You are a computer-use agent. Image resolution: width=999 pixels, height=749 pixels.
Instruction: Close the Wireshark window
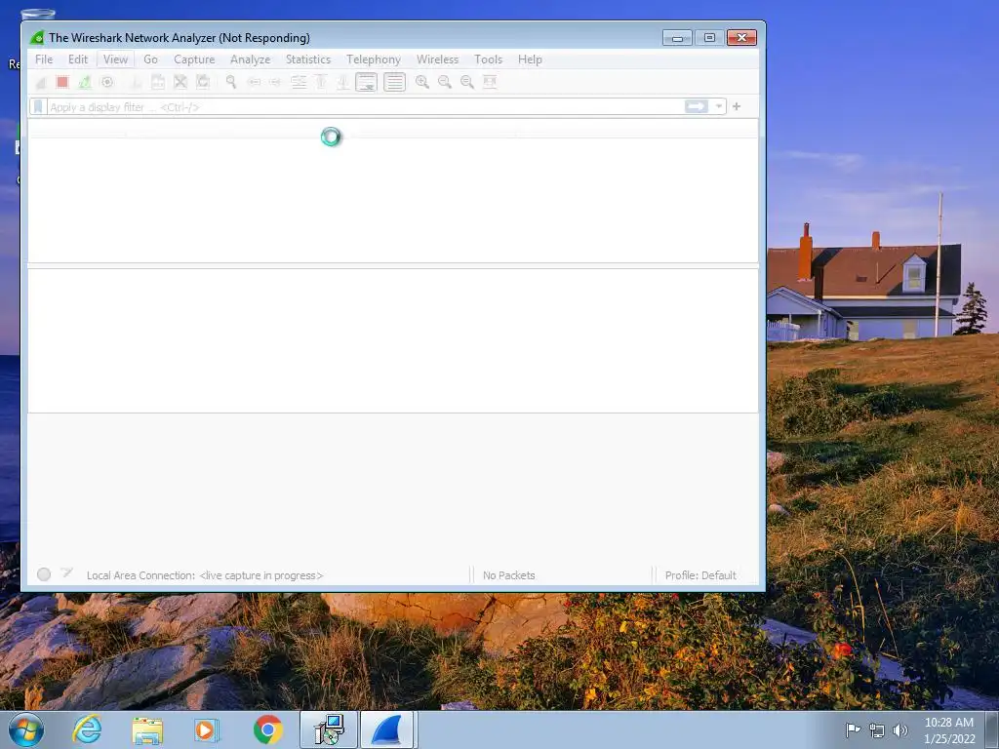click(x=741, y=38)
